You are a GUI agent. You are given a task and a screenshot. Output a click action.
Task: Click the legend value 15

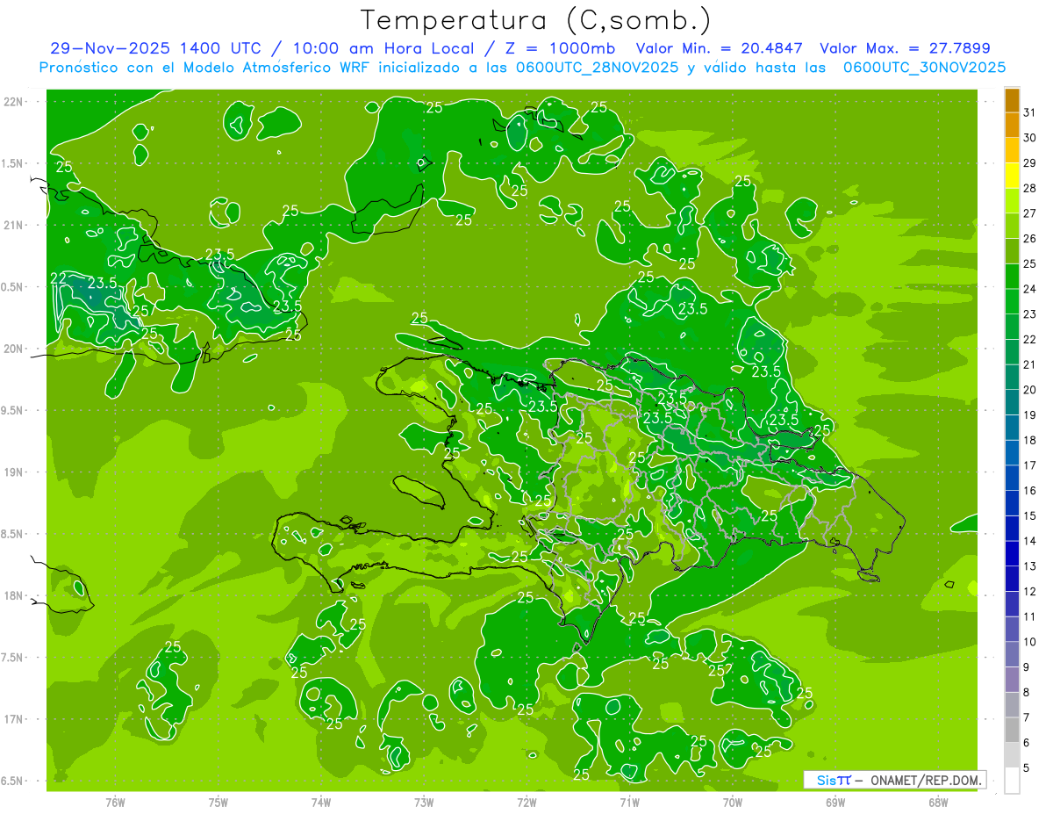[1029, 516]
